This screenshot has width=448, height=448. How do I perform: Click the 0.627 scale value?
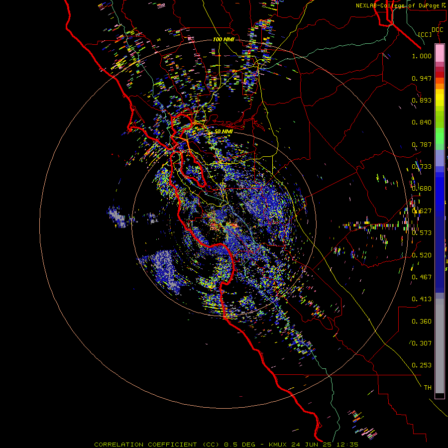coord(422,211)
